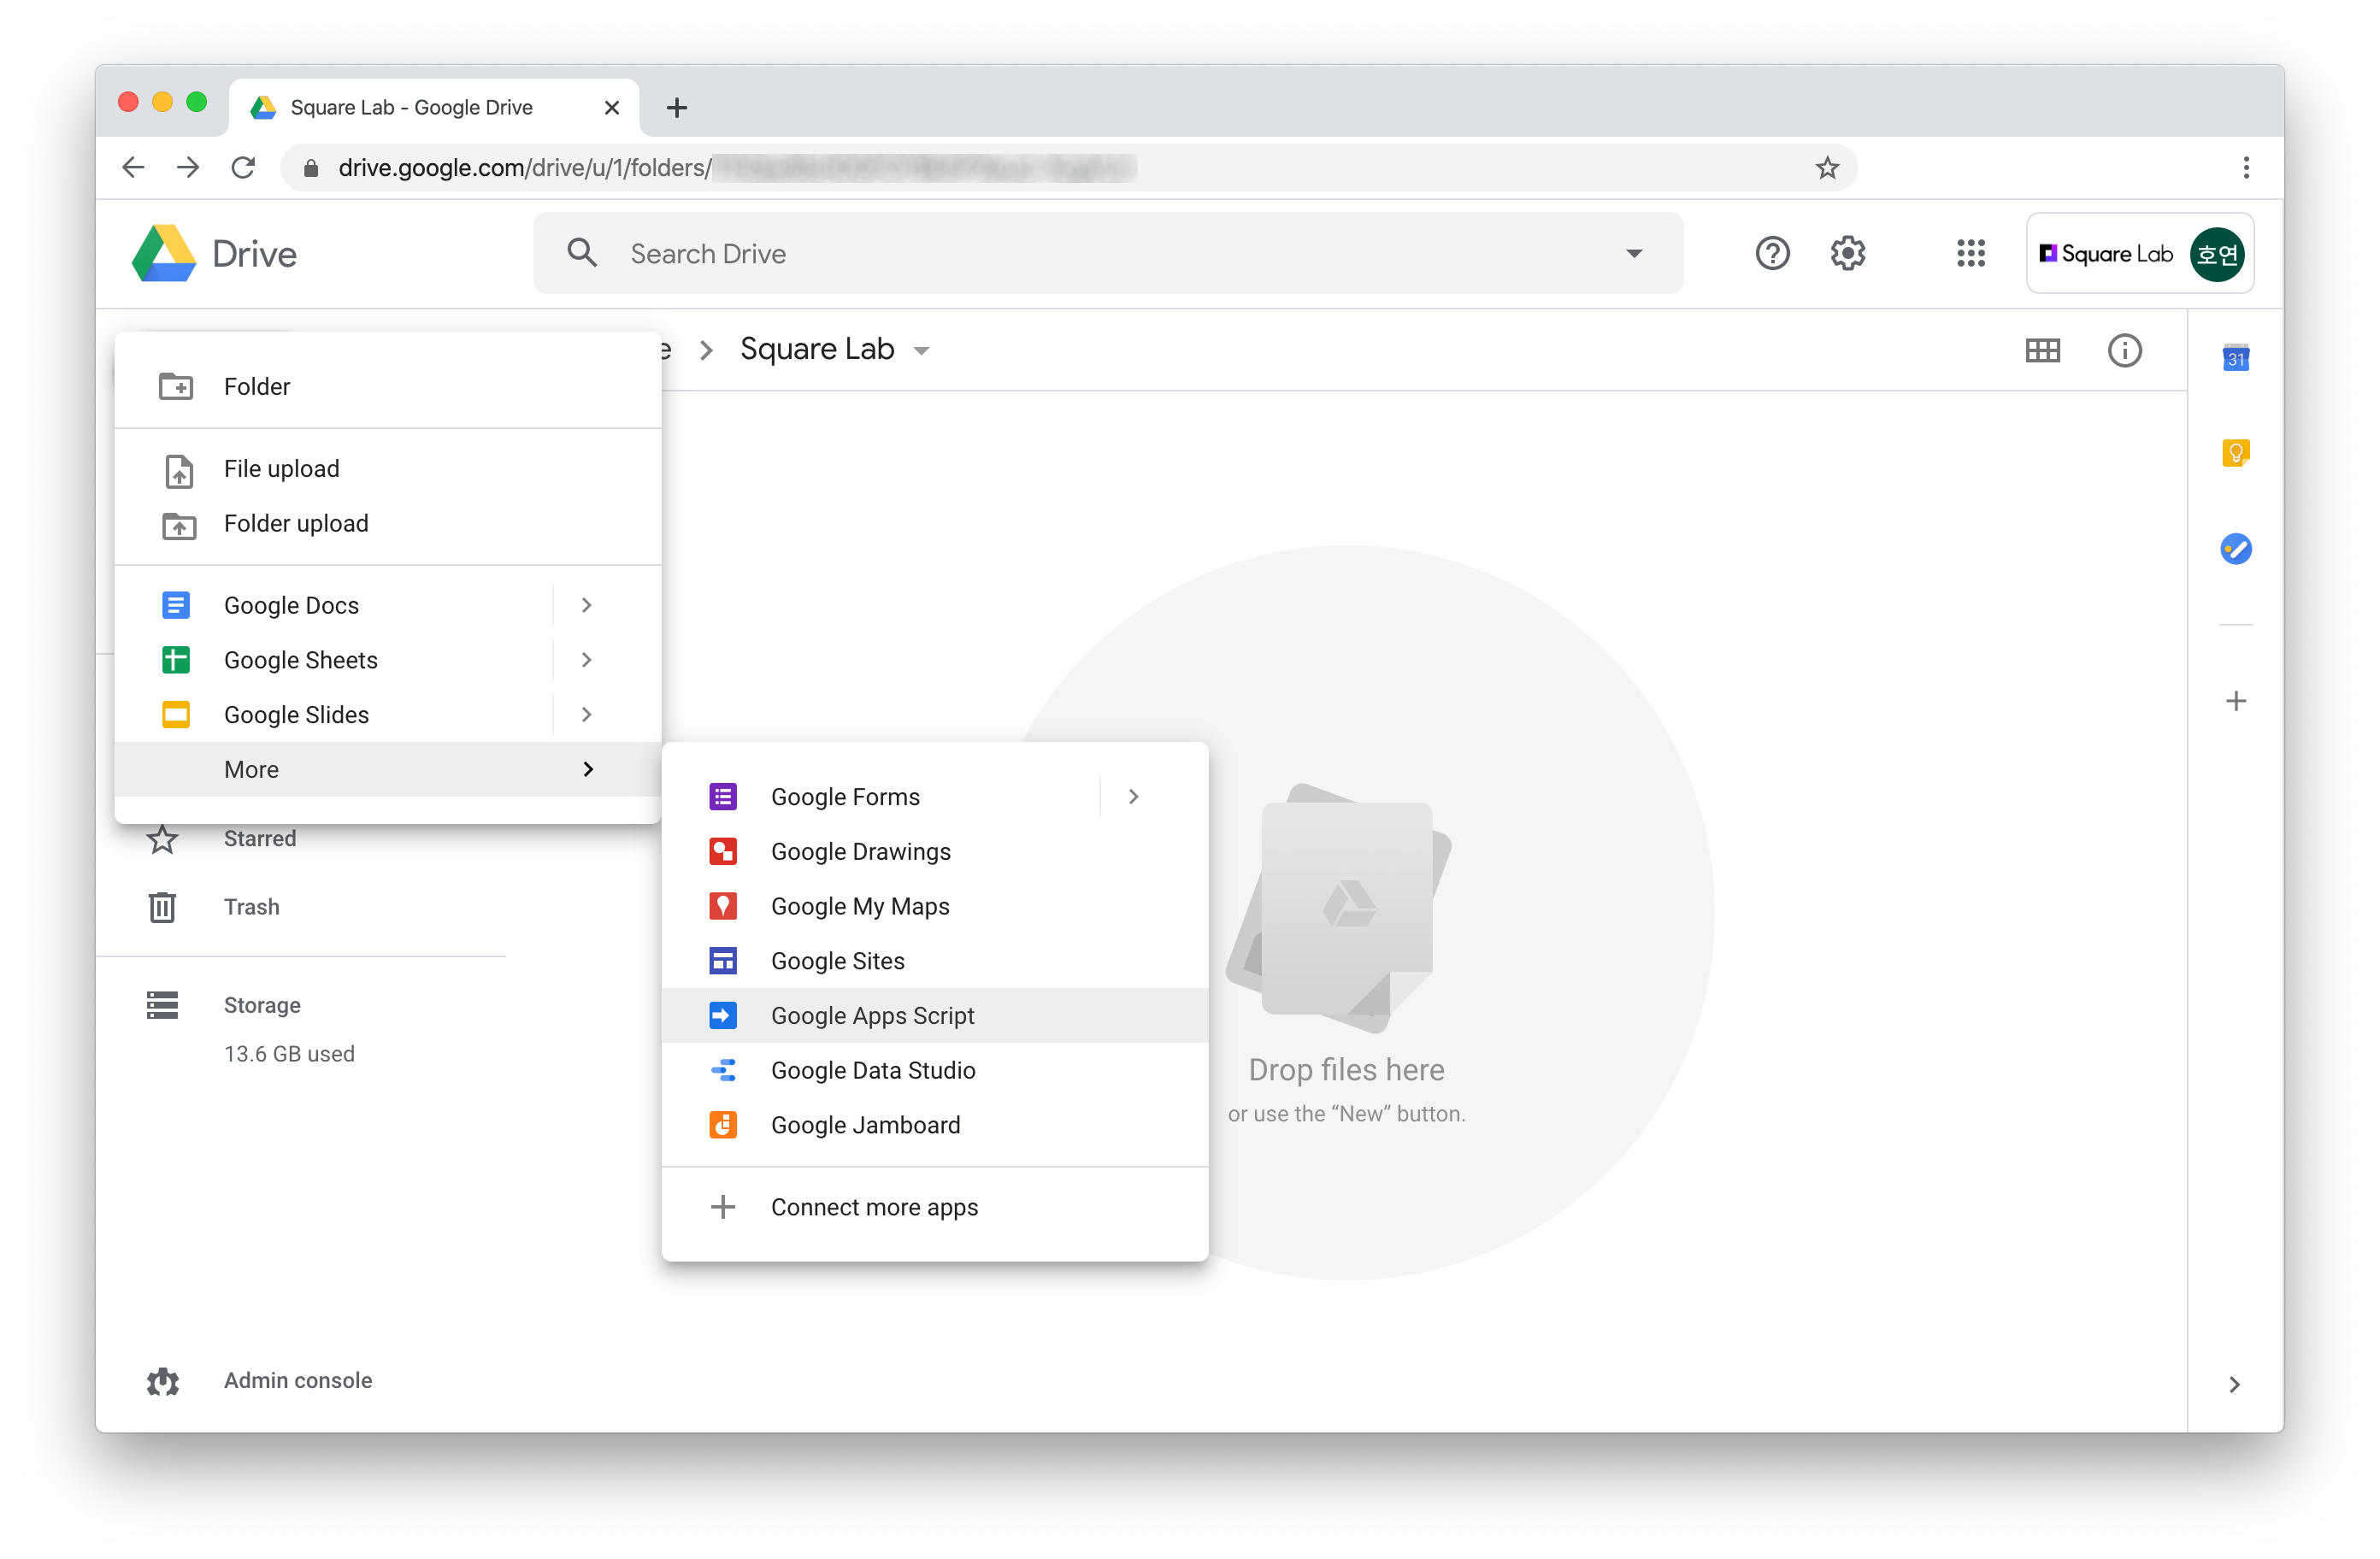Open the Google apps grid launcher
Screen dimensions: 2380x1559
tap(1971, 253)
